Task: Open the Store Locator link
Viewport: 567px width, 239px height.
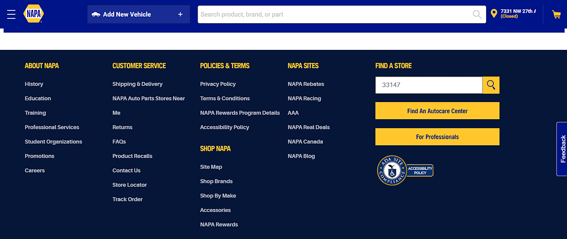Action: [130, 185]
